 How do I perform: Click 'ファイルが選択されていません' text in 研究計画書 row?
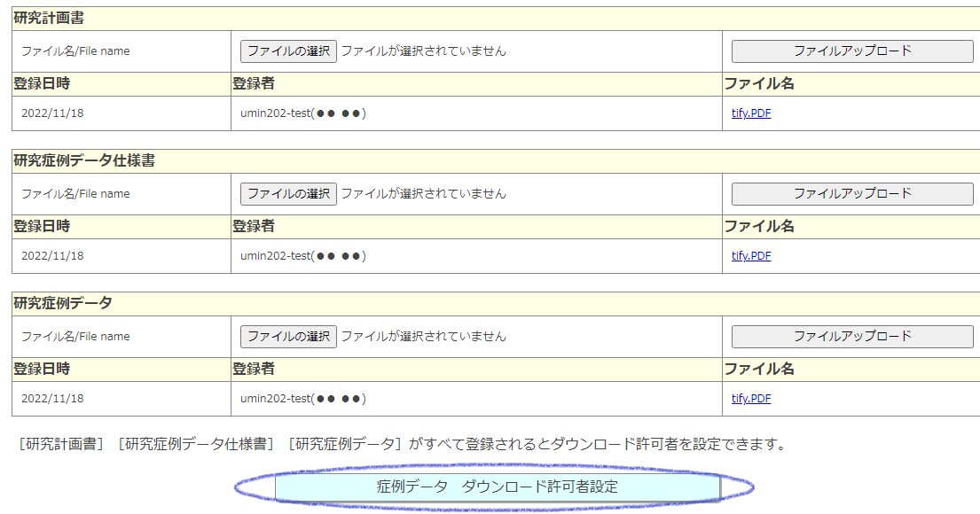424,51
